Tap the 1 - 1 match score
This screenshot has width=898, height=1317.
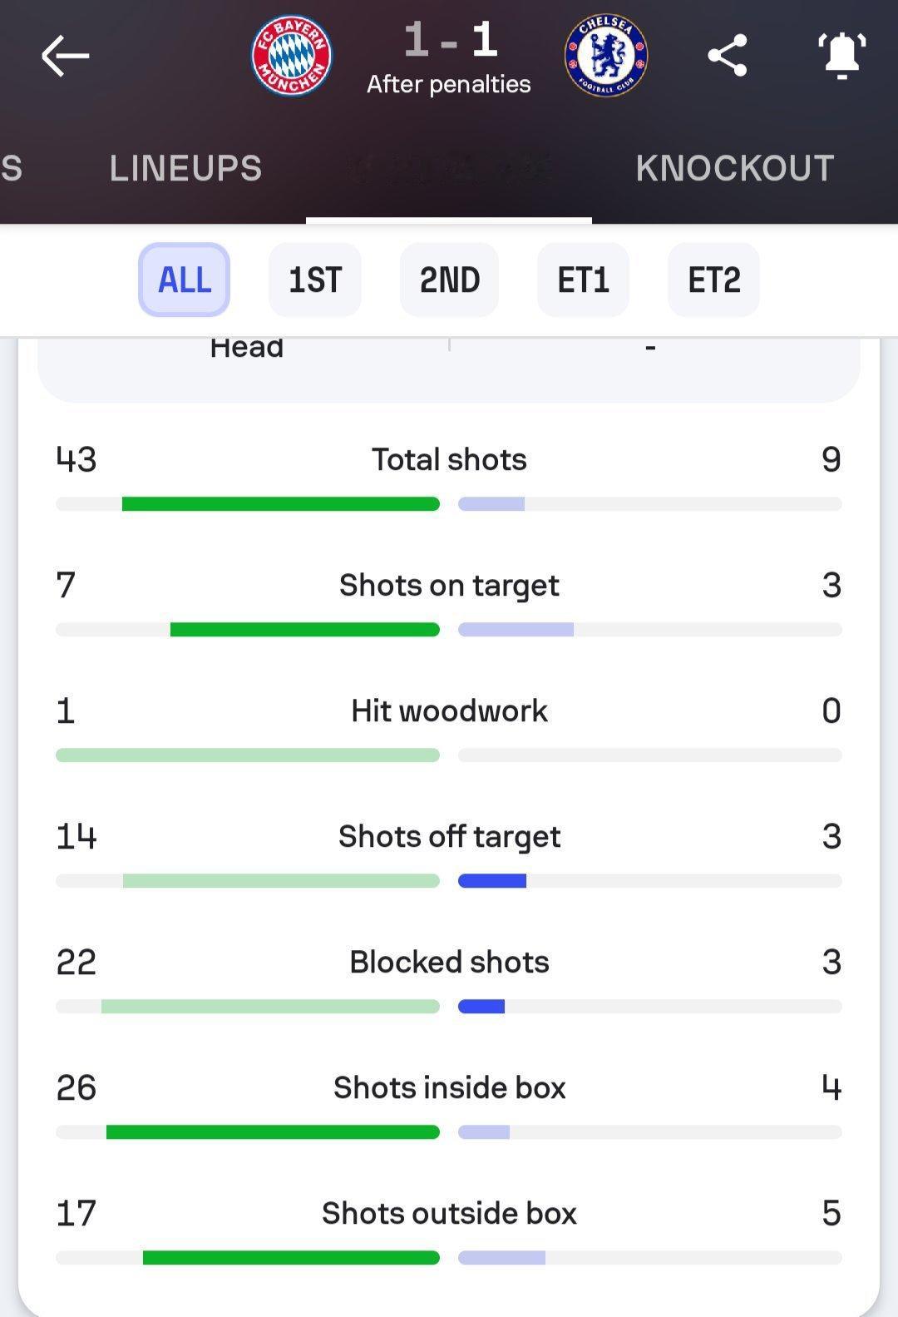click(x=450, y=40)
